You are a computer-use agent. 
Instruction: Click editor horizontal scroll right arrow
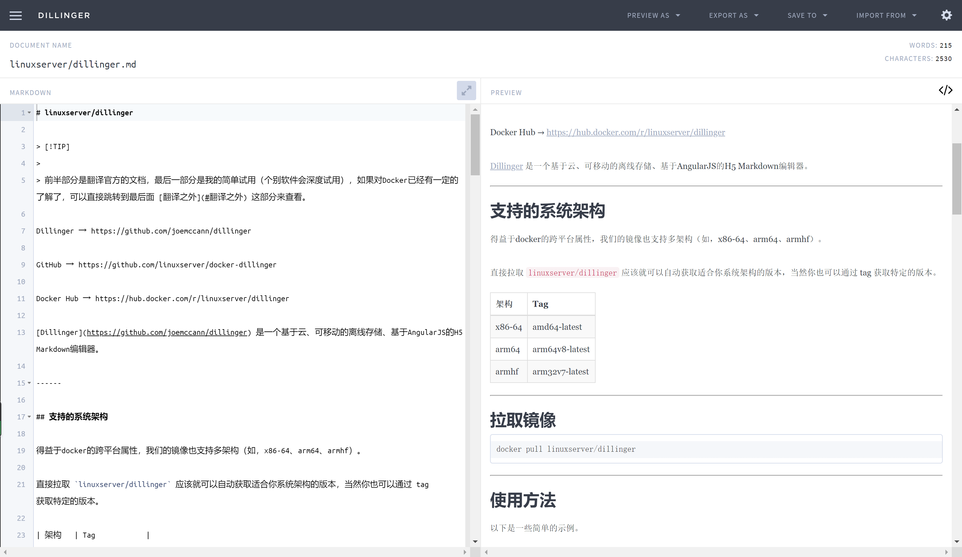(x=465, y=552)
